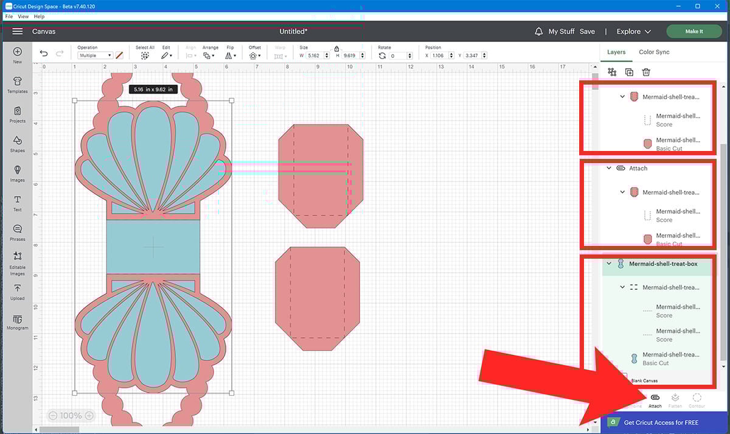The image size is (730, 434).
Task: Collapse the Mermaid-shell-treat-box group
Action: pyautogui.click(x=609, y=264)
